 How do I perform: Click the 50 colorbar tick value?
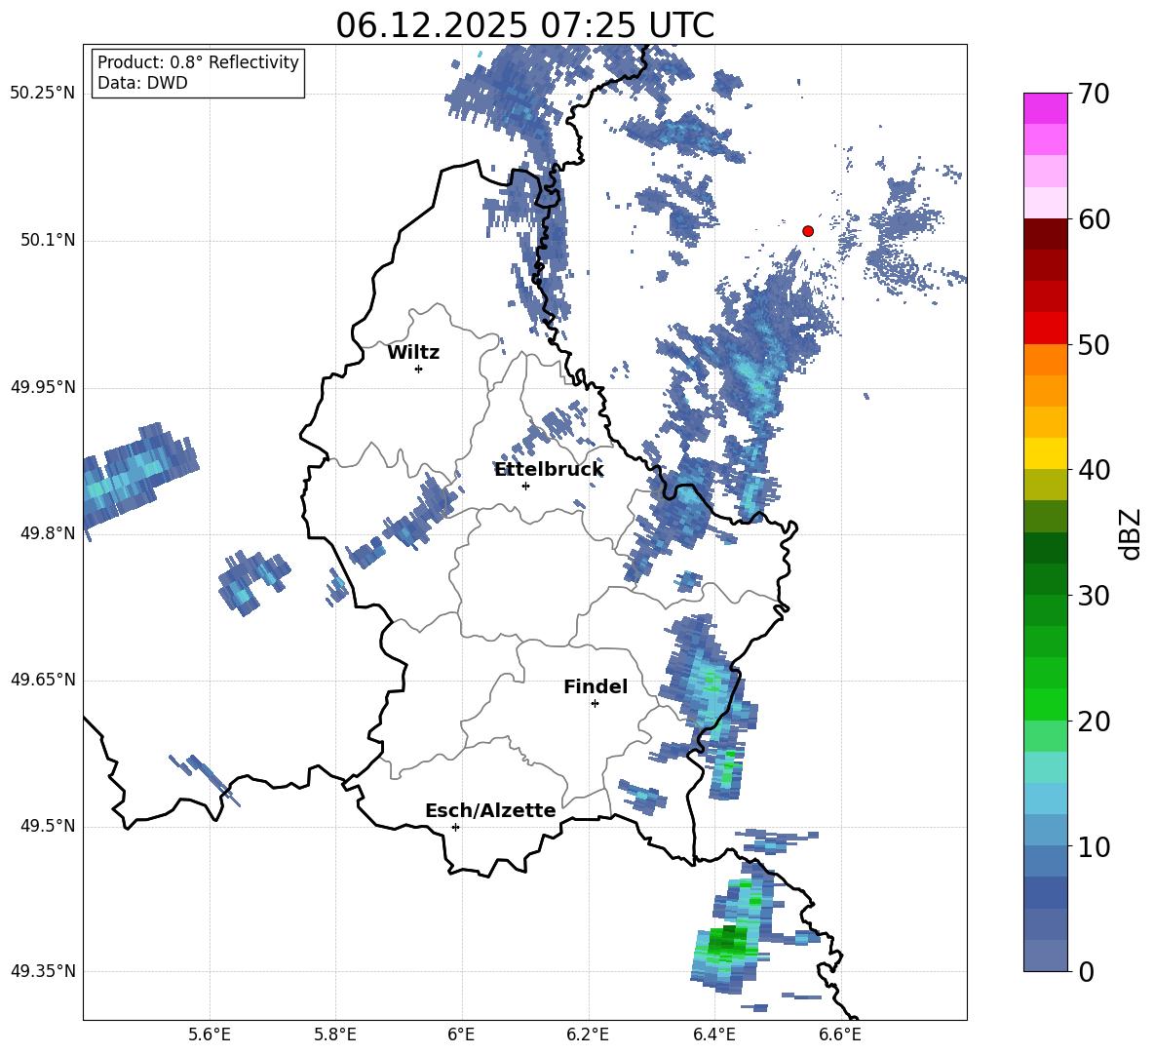pyautogui.click(x=1094, y=345)
